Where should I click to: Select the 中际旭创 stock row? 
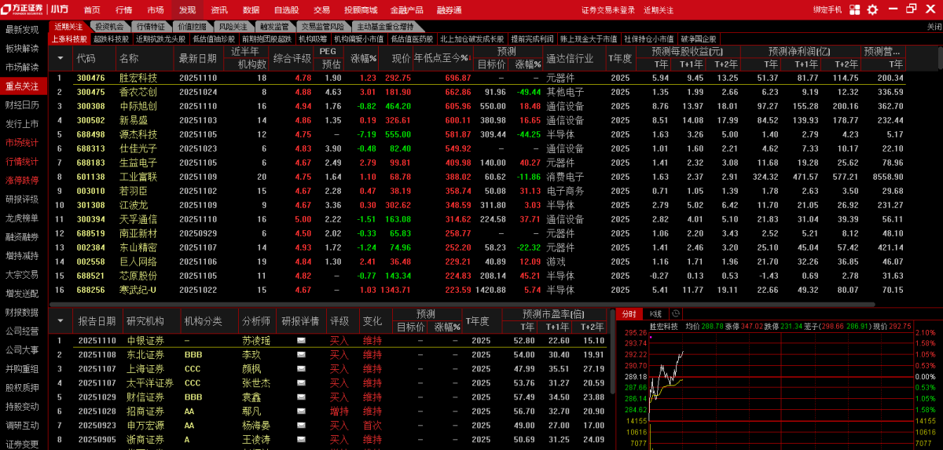[x=138, y=106]
